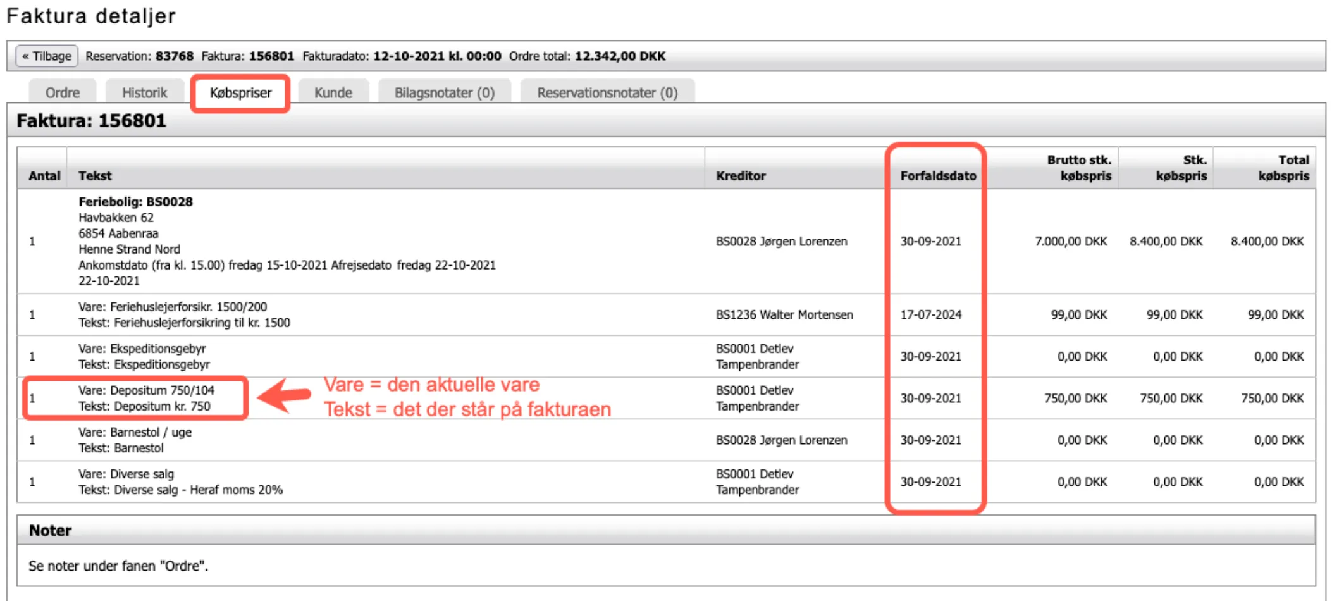Open the Historik tab
The image size is (1332, 601).
(145, 93)
